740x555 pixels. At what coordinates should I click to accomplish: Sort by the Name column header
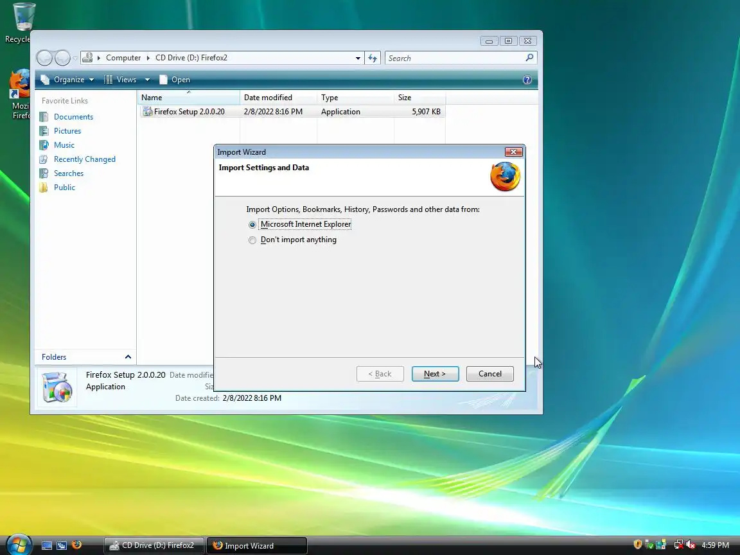(x=189, y=98)
